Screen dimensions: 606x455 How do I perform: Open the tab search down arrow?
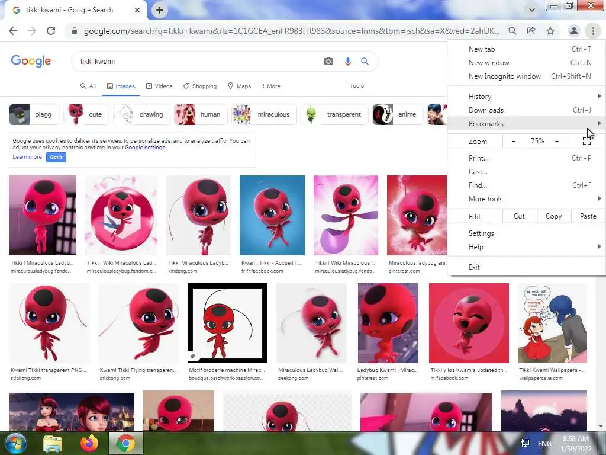532,10
